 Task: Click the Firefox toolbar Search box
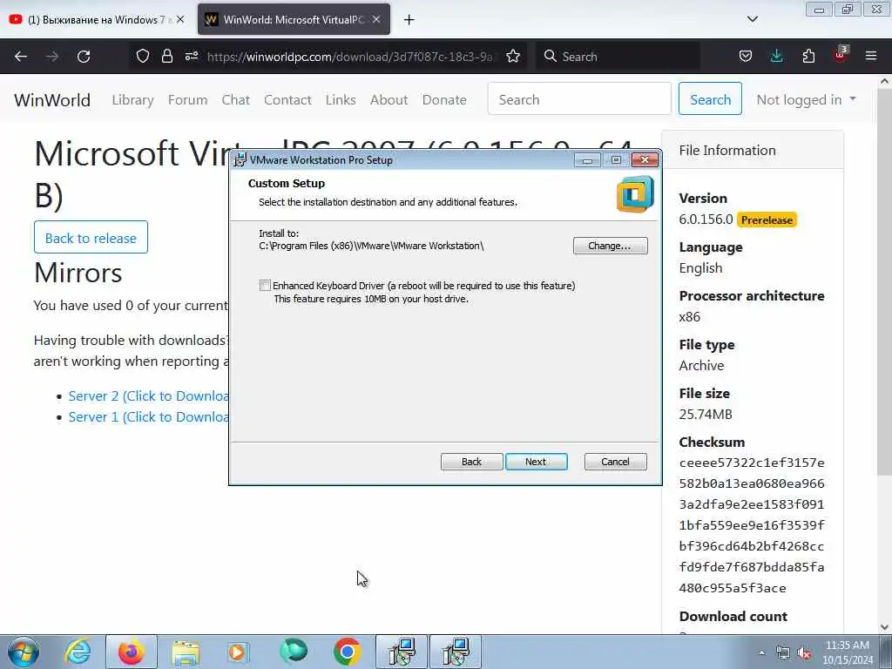pos(618,57)
